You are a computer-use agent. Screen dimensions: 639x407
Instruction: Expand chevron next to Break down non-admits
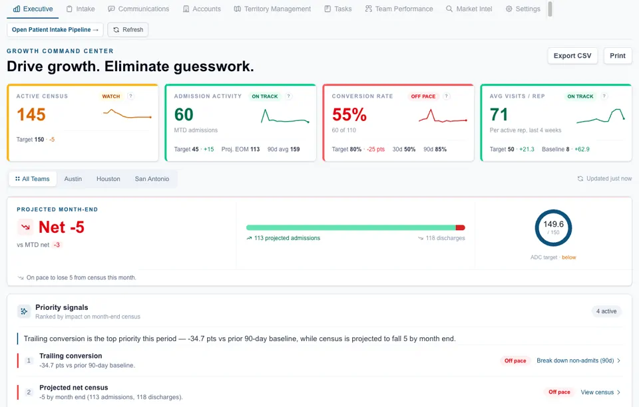618,360
